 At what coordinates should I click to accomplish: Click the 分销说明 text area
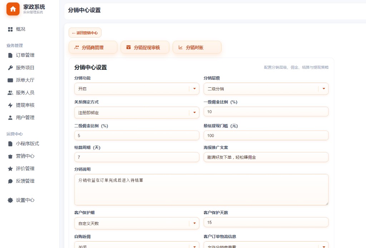(202, 190)
